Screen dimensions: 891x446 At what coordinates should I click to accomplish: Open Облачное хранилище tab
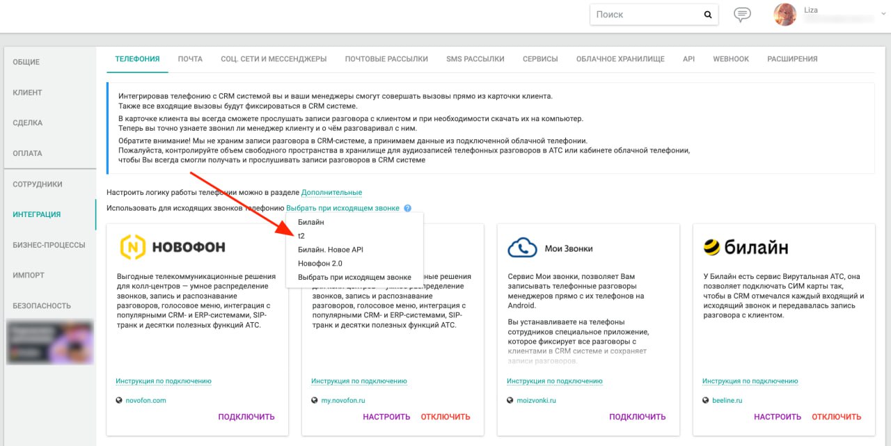[x=620, y=59]
